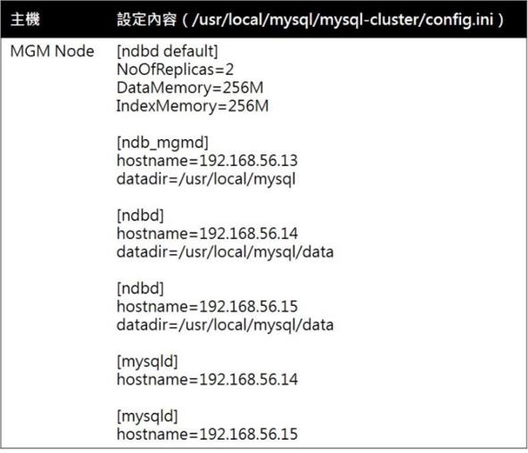Click the 主機 column header
Image resolution: width=528 pixels, height=453 pixels.
[25, 20]
